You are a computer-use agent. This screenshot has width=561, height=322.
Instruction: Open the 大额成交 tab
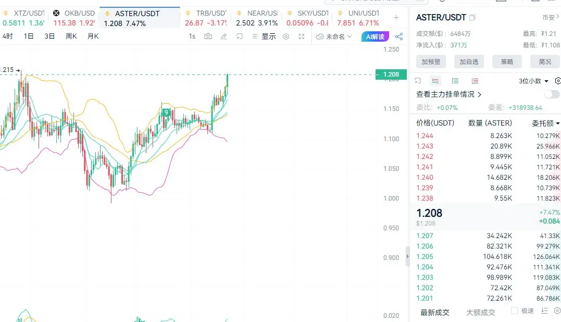(480, 312)
